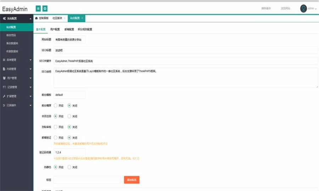Click 清除缓存 in the top bar
Screen dimensions: 319x191
[266, 8]
